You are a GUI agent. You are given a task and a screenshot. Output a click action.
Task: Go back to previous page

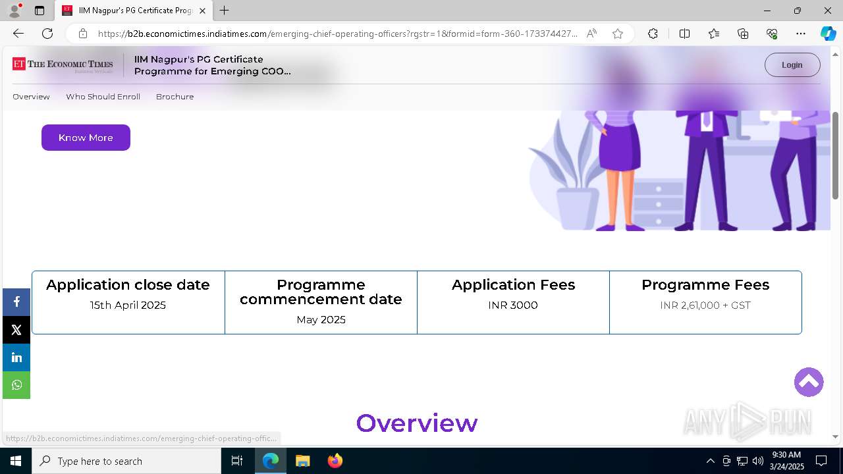pos(18,34)
